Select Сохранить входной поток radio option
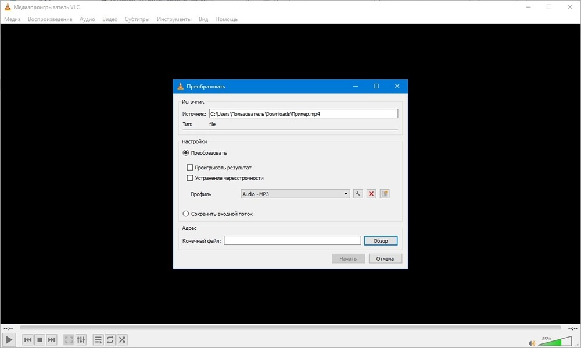 [186, 214]
